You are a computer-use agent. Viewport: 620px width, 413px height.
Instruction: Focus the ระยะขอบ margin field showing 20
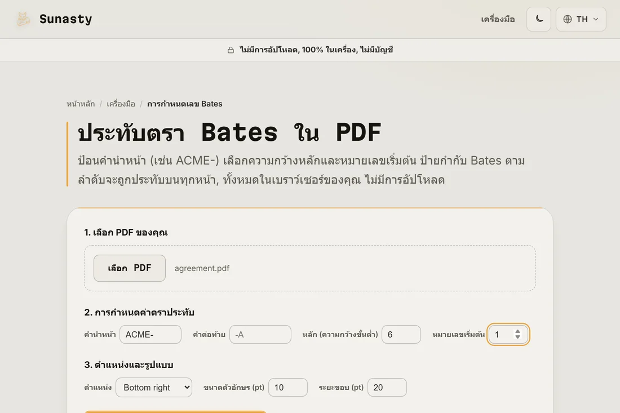coord(387,387)
